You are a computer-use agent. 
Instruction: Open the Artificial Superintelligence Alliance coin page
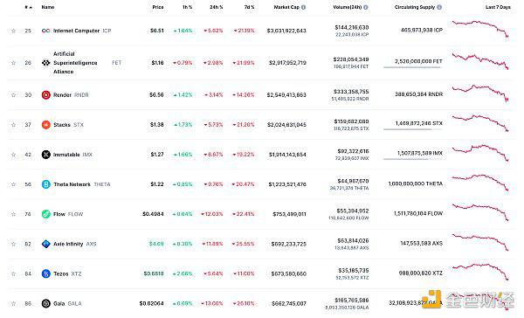[75, 63]
